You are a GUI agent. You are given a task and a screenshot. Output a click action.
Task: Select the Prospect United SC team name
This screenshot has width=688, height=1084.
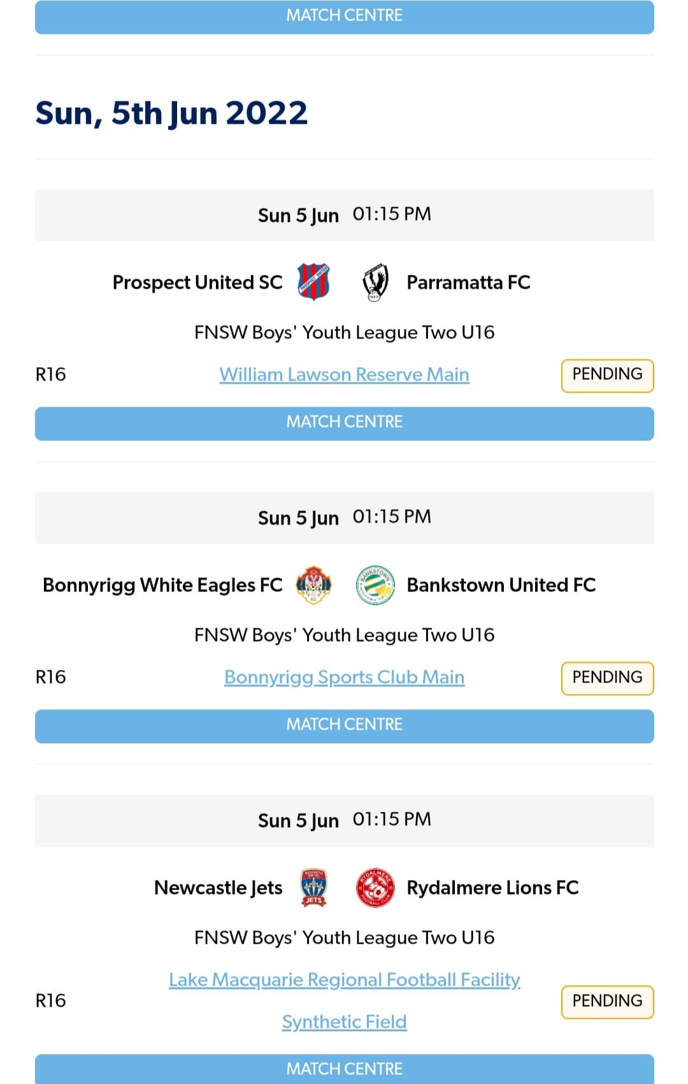(197, 282)
